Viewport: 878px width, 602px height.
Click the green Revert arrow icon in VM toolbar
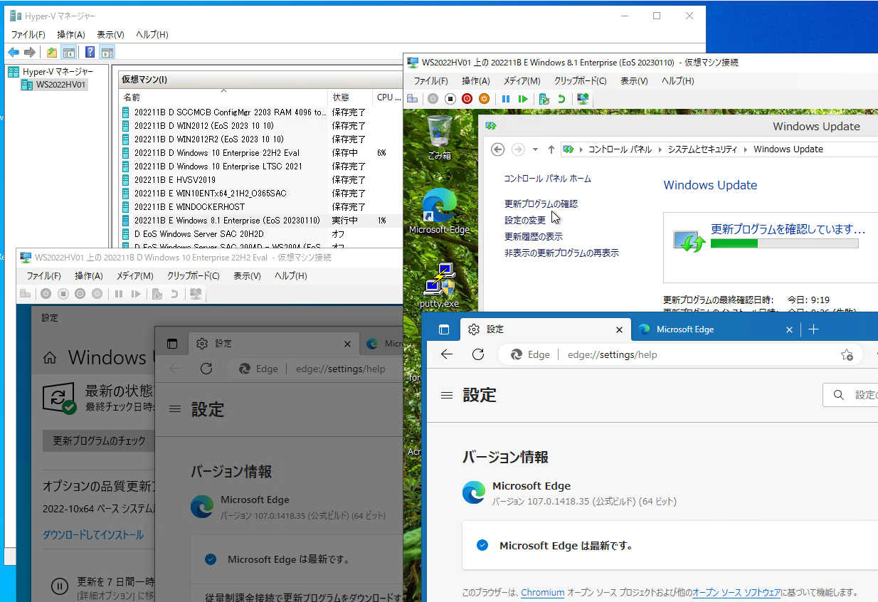(x=561, y=99)
